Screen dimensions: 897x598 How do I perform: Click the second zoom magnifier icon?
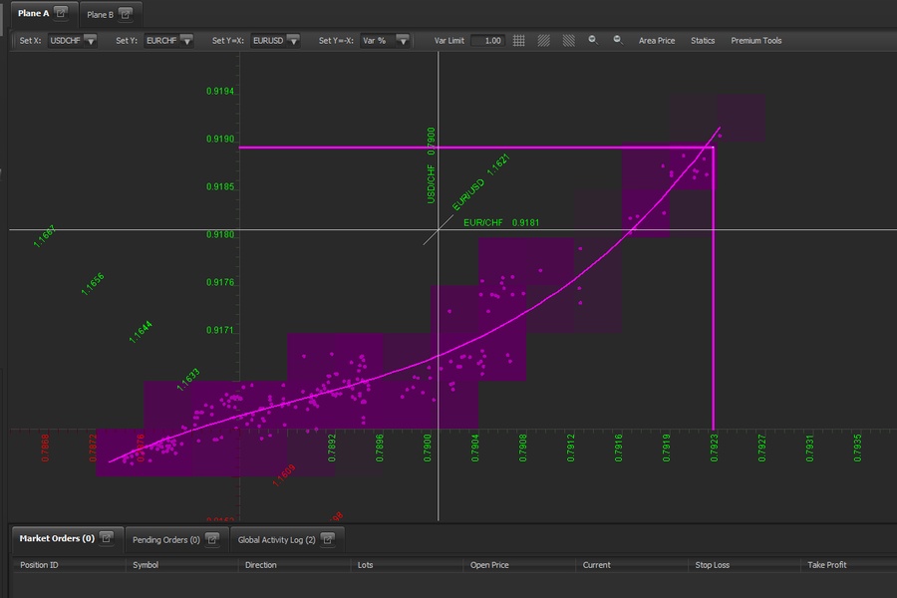pos(618,40)
